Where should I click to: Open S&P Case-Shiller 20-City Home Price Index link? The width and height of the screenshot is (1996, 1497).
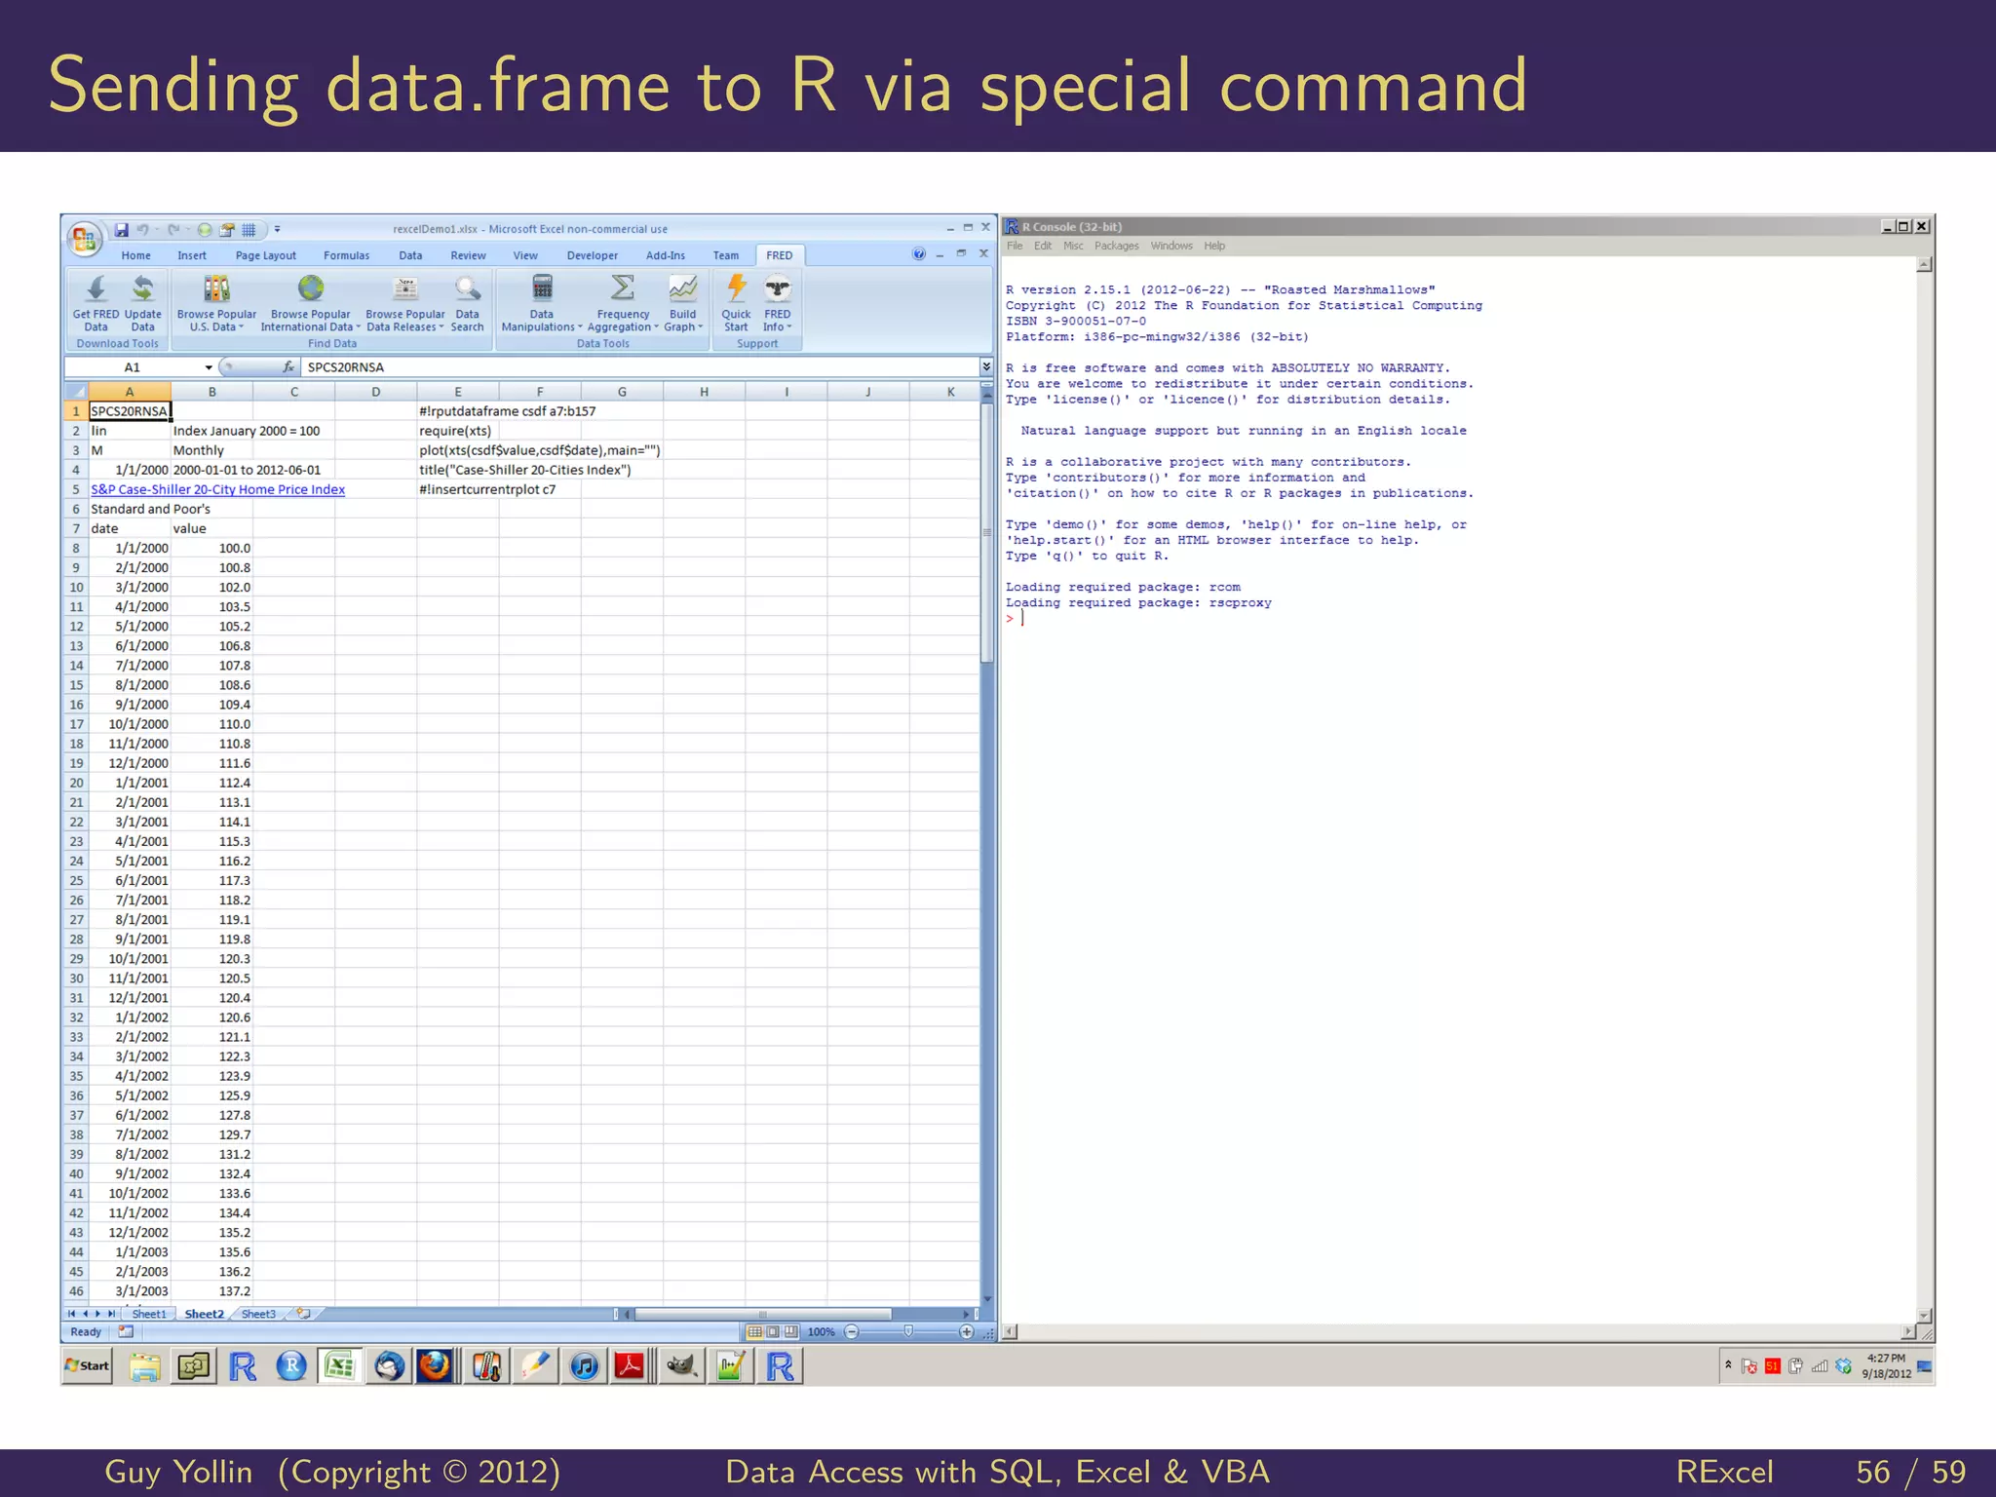[217, 489]
